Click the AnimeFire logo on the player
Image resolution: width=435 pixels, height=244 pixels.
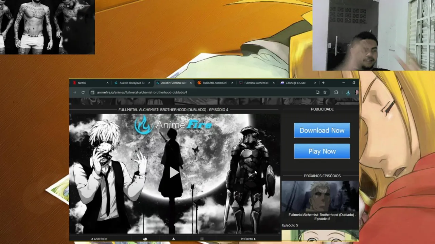point(173,125)
